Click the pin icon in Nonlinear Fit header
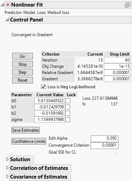132x181 pixels. [127, 5]
